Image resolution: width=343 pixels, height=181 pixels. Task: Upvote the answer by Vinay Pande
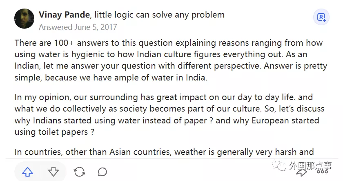coord(27,172)
